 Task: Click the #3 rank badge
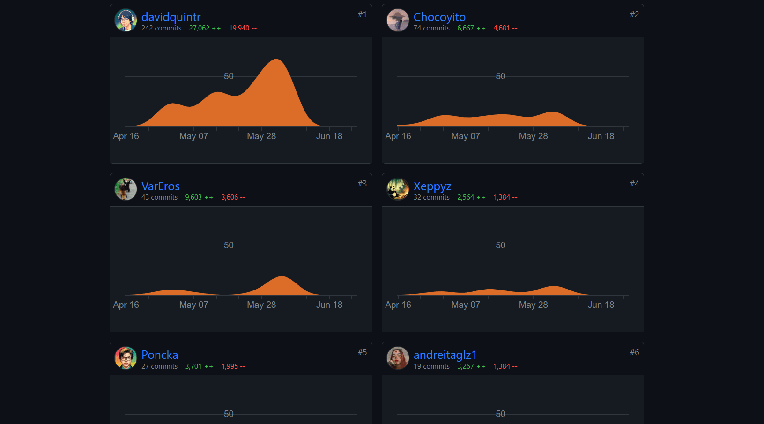tap(362, 184)
